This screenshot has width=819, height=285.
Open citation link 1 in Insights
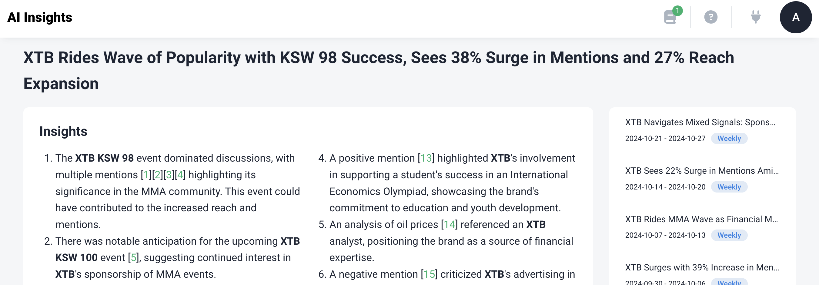point(146,175)
